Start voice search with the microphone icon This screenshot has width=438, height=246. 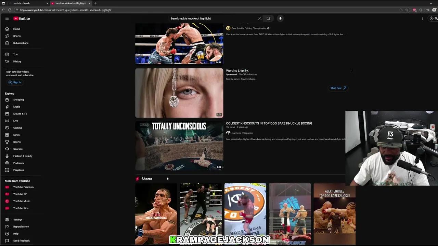pos(280,18)
